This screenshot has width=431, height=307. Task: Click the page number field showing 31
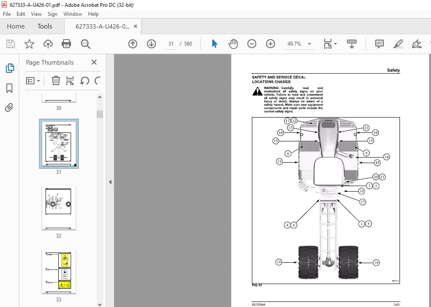(x=171, y=44)
